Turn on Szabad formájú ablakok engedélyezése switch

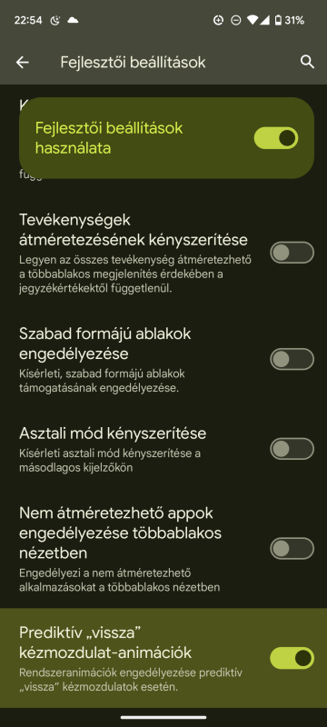coord(292,359)
